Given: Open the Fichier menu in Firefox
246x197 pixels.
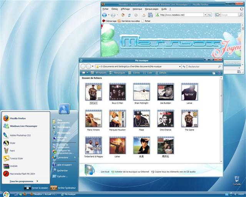Looking at the screenshot, I should coord(105,9).
